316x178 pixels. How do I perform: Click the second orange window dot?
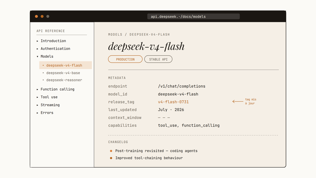pyautogui.click(x=42, y=16)
